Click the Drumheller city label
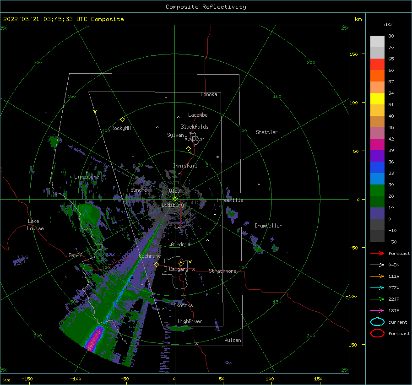This screenshot has width=412, height=385. pyautogui.click(x=268, y=226)
